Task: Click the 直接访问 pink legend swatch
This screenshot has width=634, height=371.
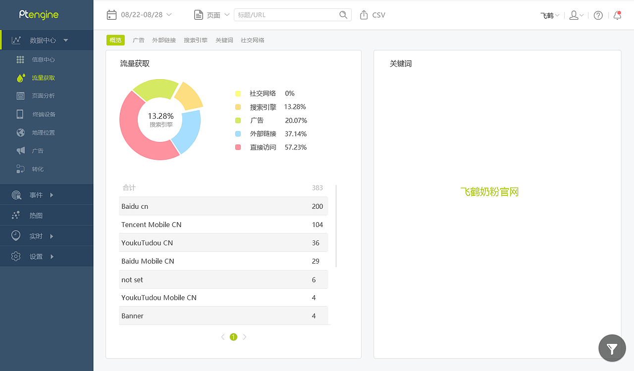Action: pyautogui.click(x=238, y=147)
